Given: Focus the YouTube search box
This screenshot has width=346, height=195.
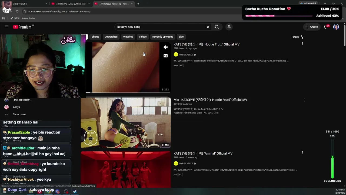Looking at the screenshot, I should point(161,27).
